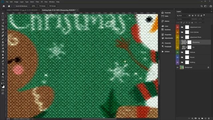This screenshot has width=213, height=120.
Task: Expand the Emboss group
Action: point(180,52)
